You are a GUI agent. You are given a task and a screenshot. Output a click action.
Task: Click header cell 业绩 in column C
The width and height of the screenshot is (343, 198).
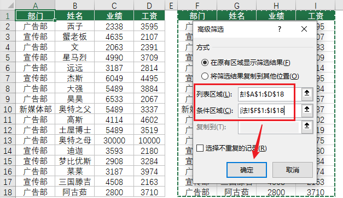[x=114, y=16]
